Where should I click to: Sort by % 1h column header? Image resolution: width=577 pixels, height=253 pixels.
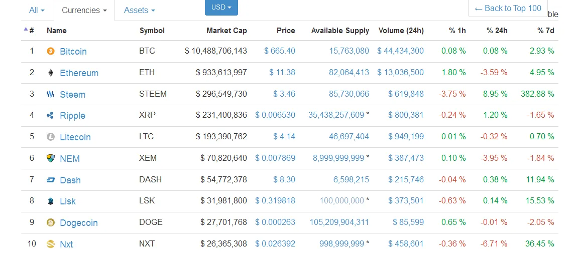tap(457, 31)
